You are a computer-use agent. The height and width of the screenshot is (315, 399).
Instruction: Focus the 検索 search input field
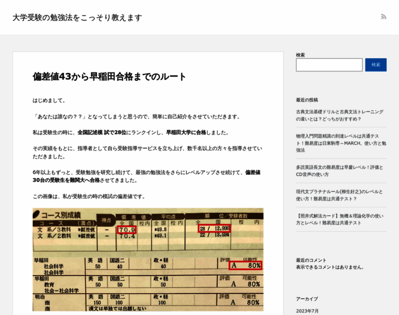pos(329,65)
